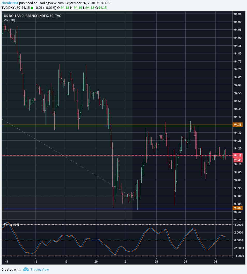Click the 23:43 countdown timer label

tap(238, 160)
